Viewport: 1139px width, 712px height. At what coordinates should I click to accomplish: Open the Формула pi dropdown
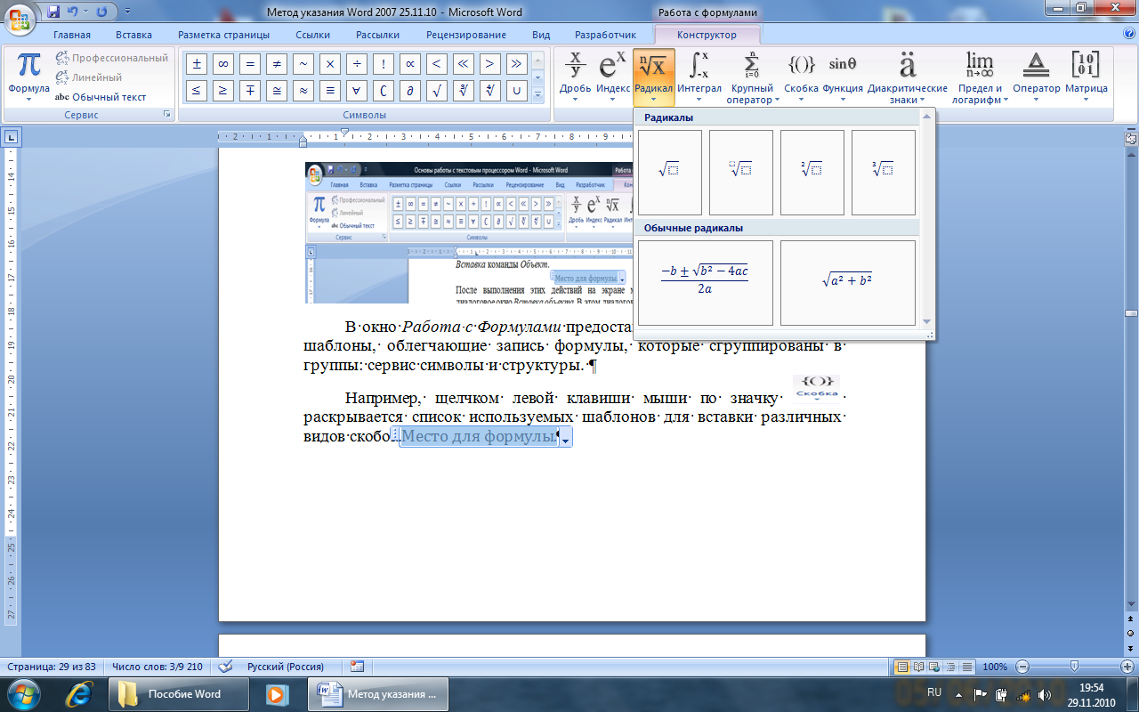[x=29, y=77]
